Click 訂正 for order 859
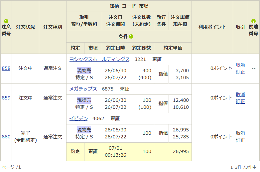 point(240,101)
